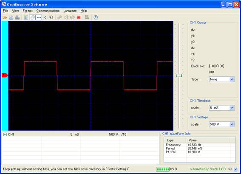Uncheck the CH1 channel checkbox
The image size is (241, 174).
[5, 135]
